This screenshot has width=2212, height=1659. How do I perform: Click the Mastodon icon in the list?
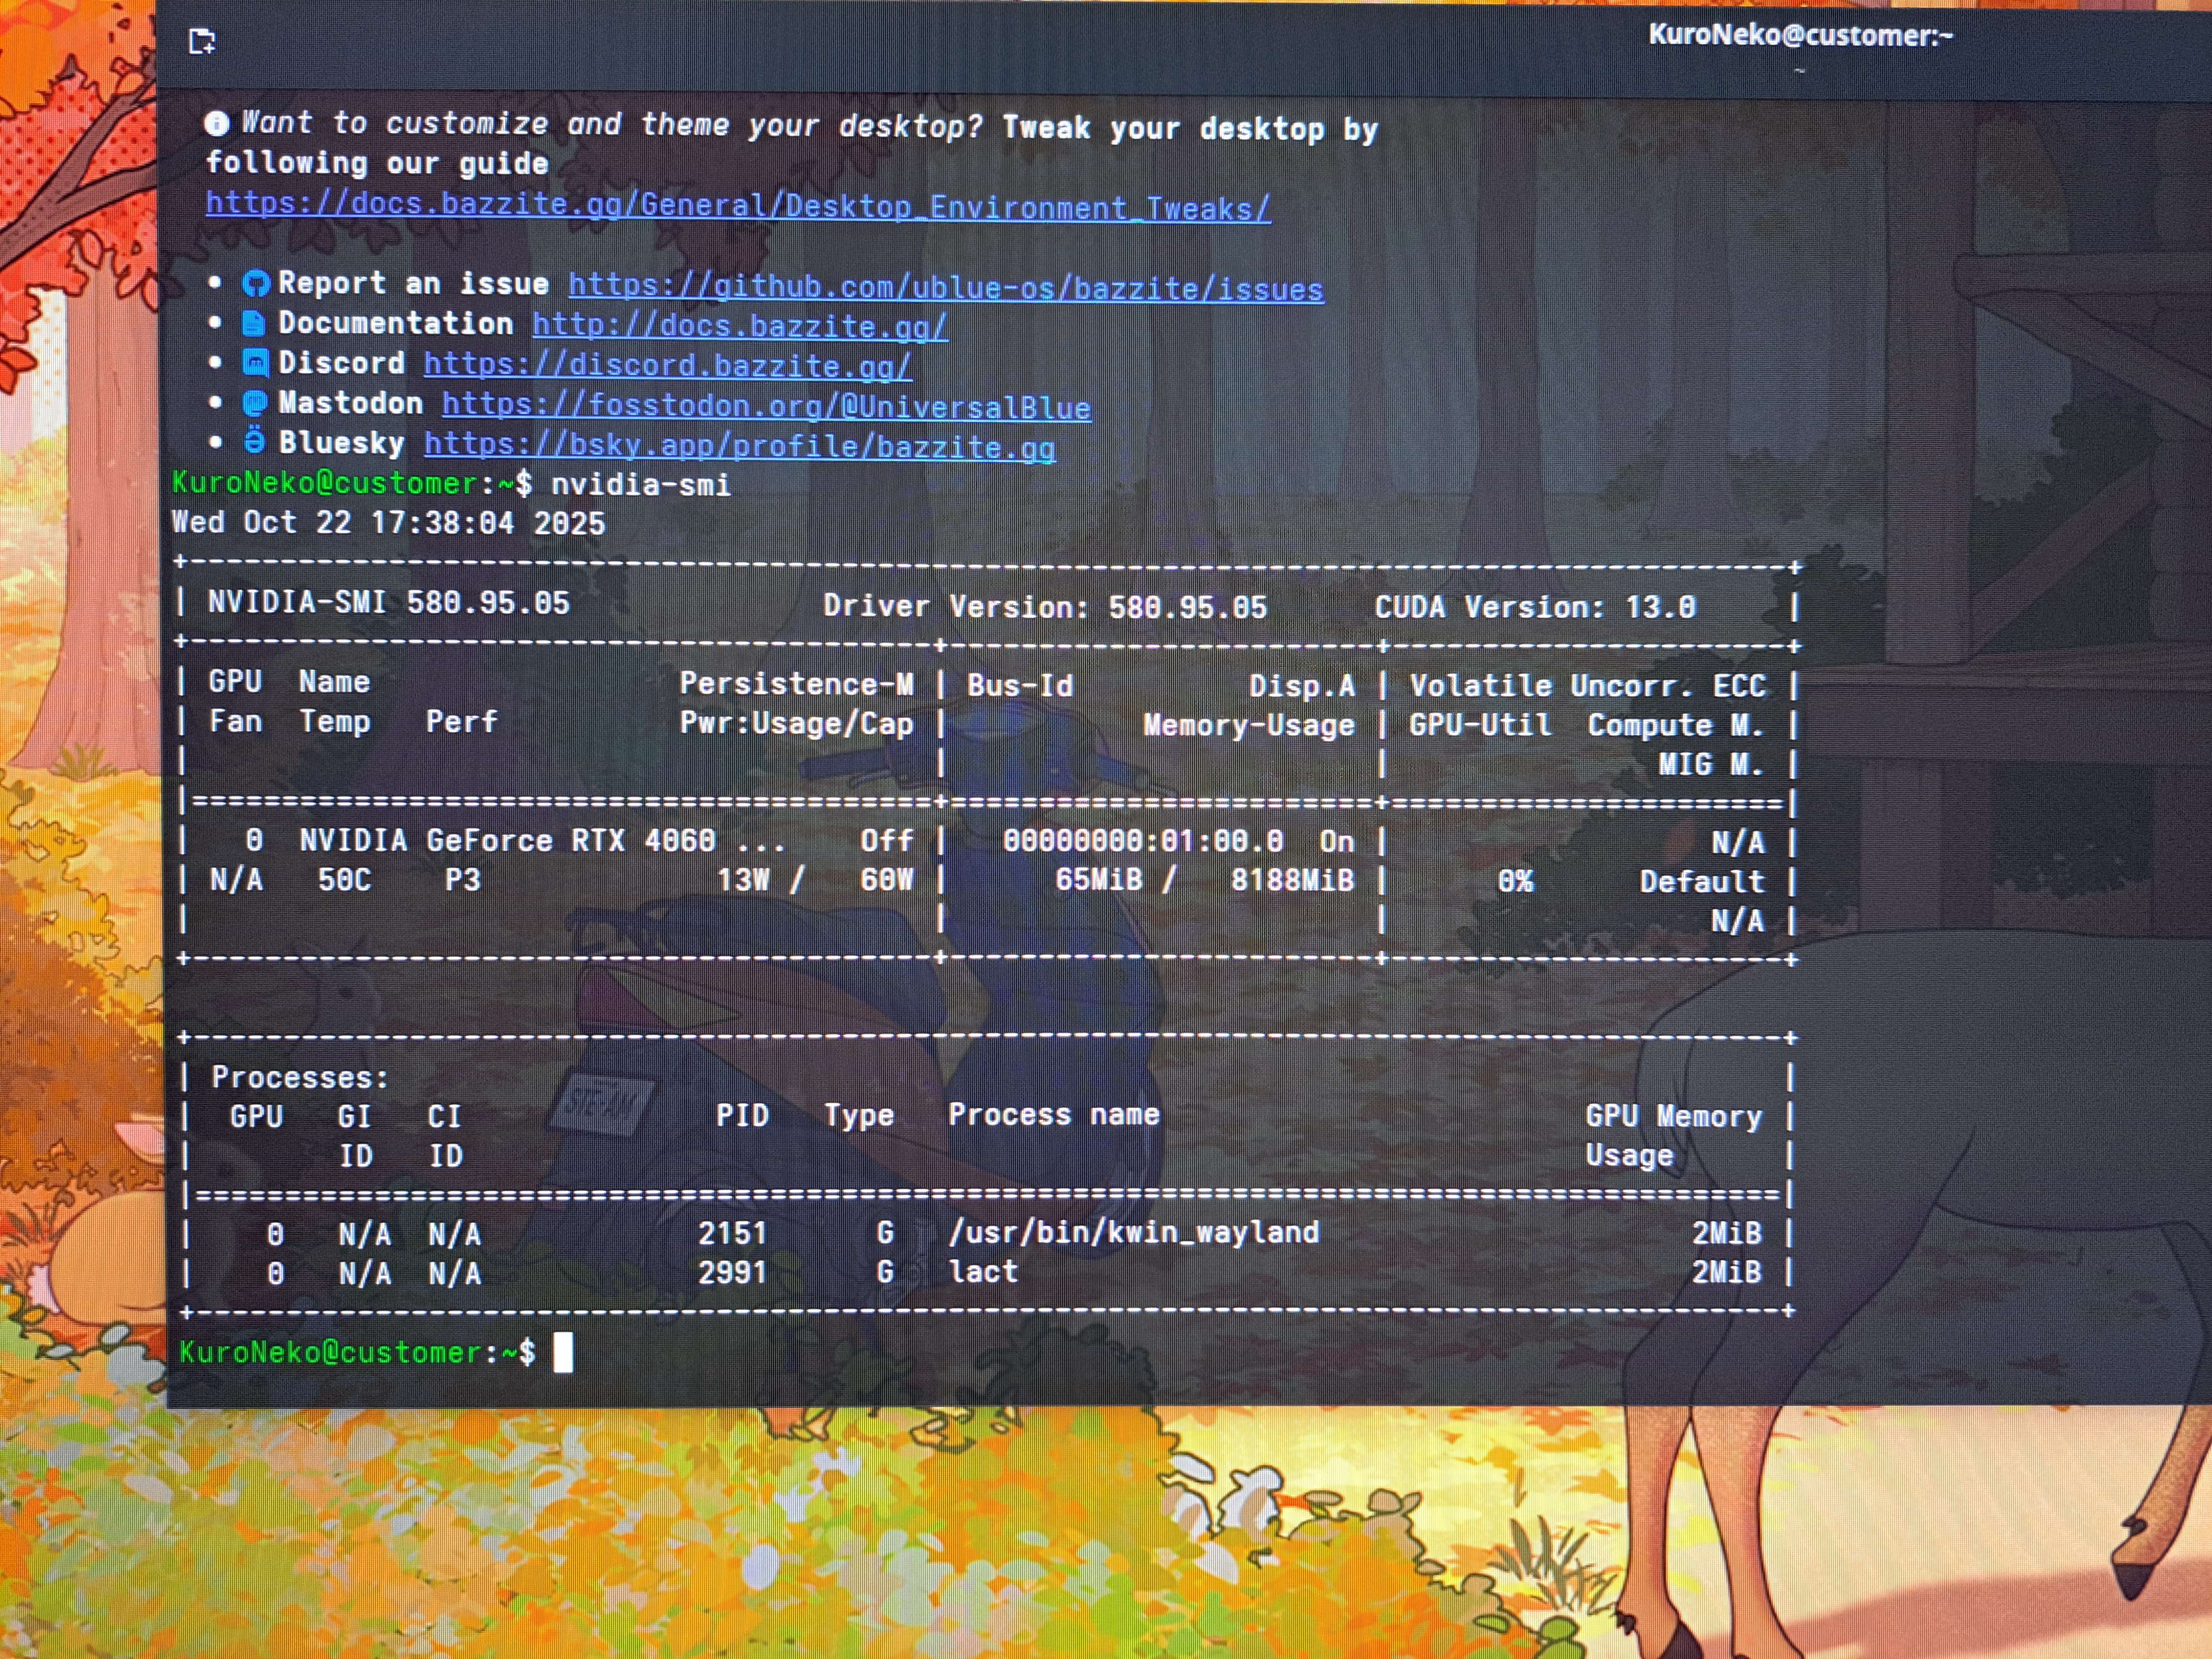[256, 403]
